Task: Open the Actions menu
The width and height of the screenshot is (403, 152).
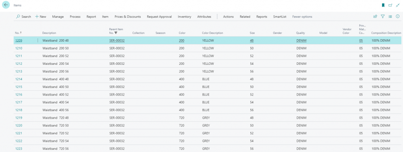Action: 228,16
